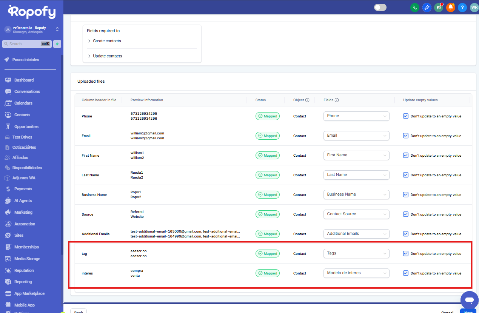Click the WR user avatar
Viewport: 479px width, 313px height.
point(474,8)
